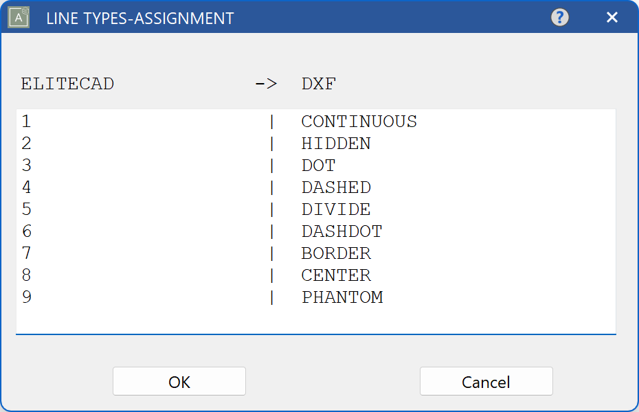This screenshot has width=639, height=412.
Task: Close the LINE TYPES-ASSIGNMENT dialog
Action: (612, 17)
